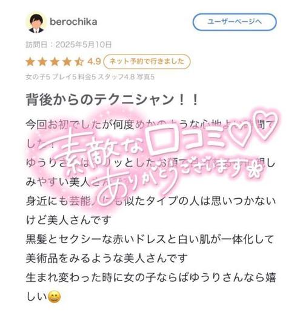This screenshot has height=320, width=303.
Task: Click the grinning emoji at review end
Action: (55, 297)
